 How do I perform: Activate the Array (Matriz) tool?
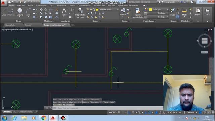click(50, 17)
